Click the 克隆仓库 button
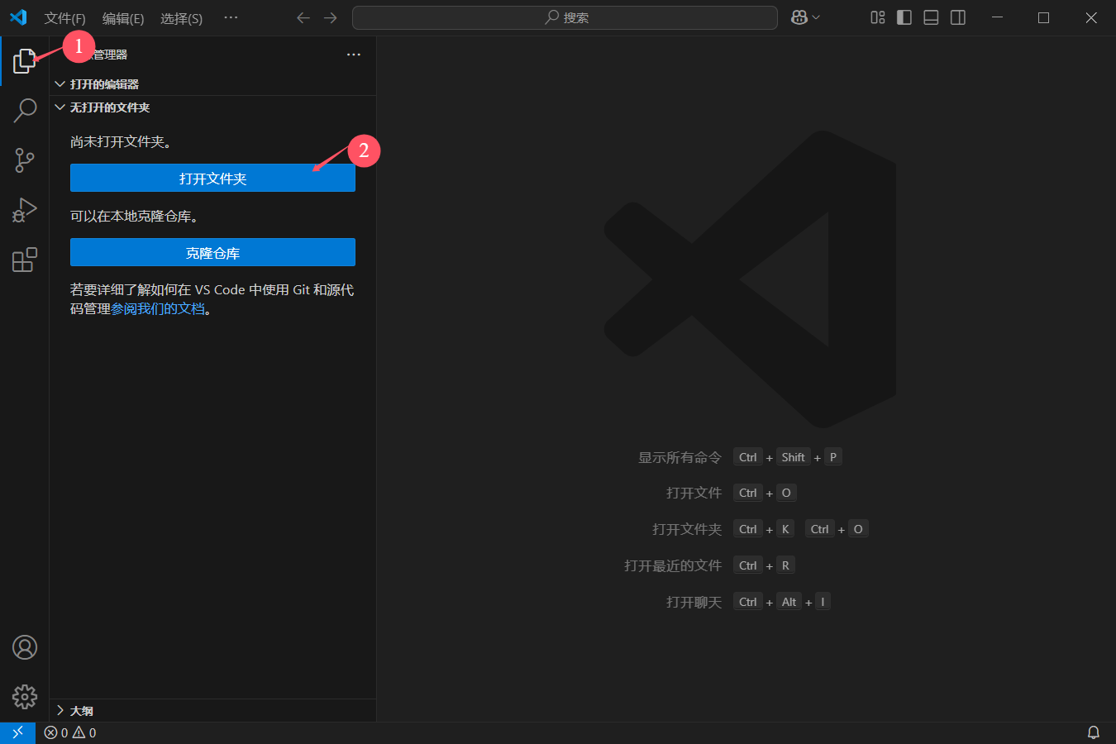 coord(212,252)
